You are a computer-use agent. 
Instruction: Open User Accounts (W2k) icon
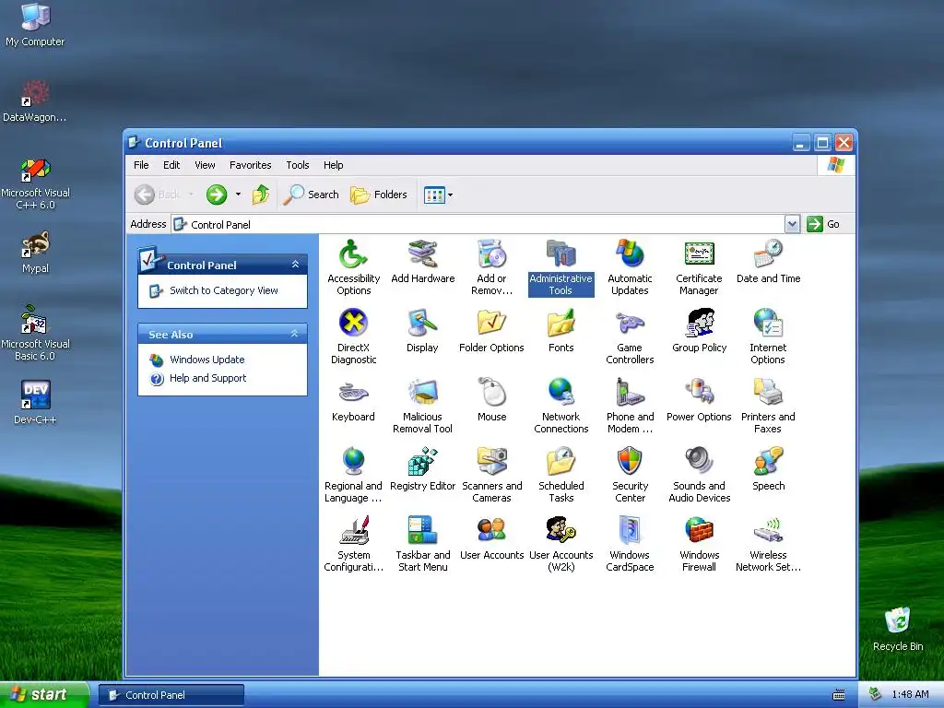tap(561, 544)
